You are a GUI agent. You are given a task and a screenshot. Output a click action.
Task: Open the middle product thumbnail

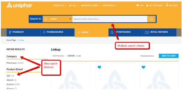[x=115, y=76]
